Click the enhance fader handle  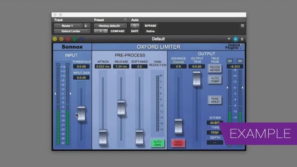pos(178,126)
